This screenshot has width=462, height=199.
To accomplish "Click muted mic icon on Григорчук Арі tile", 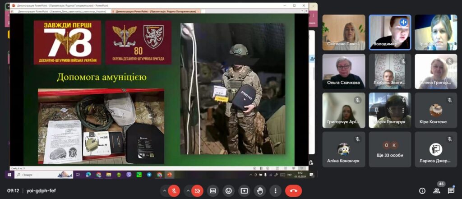I will click(x=357, y=100).
